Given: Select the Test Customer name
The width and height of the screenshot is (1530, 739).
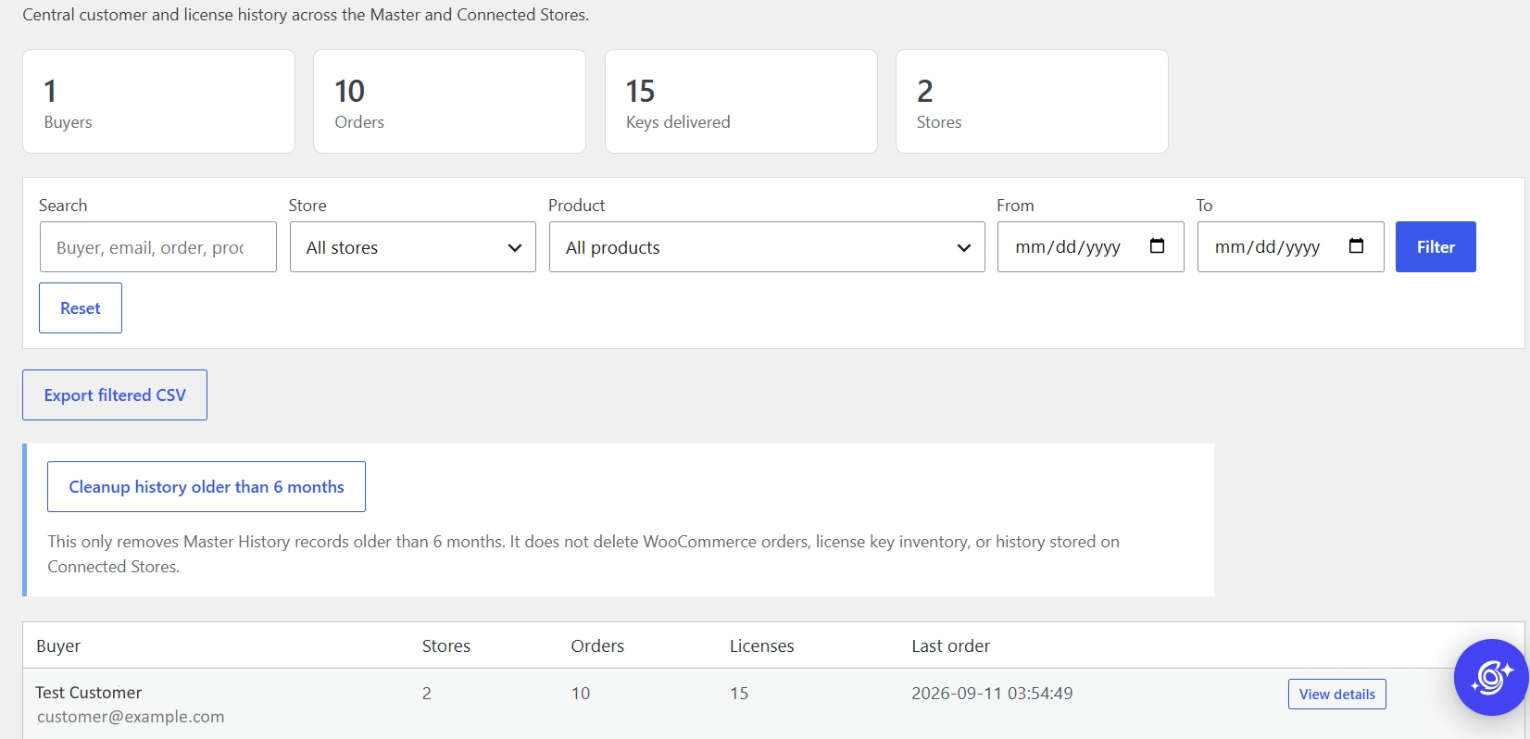Looking at the screenshot, I should (x=89, y=693).
